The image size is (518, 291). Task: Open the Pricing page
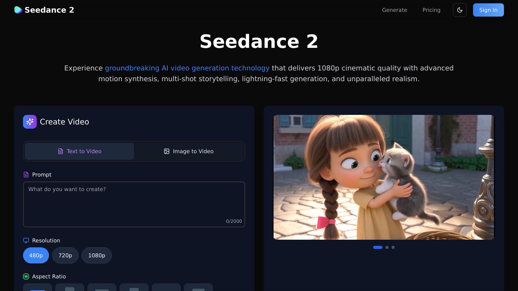pos(431,10)
